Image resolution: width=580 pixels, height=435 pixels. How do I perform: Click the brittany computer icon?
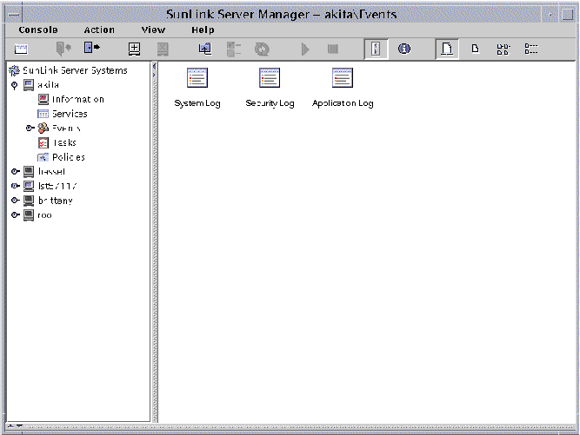pos(29,201)
